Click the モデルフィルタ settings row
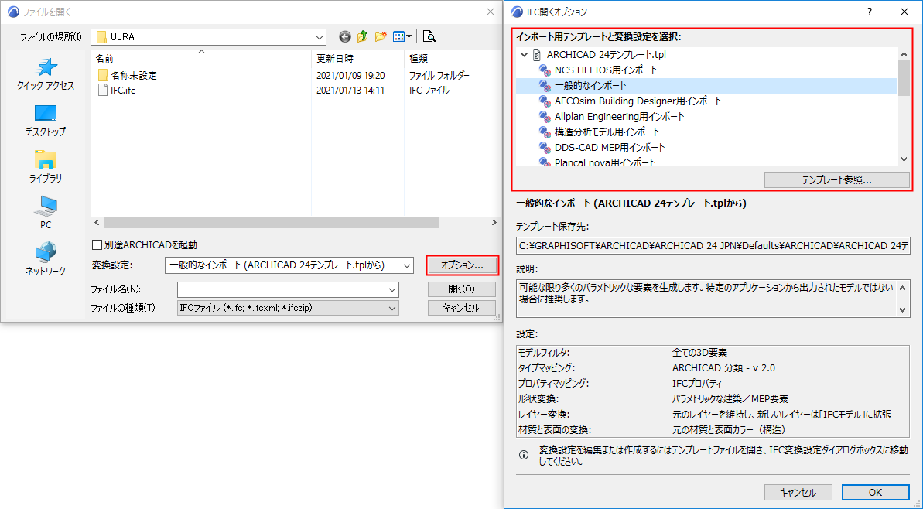The height and width of the screenshot is (509, 923). coord(713,353)
